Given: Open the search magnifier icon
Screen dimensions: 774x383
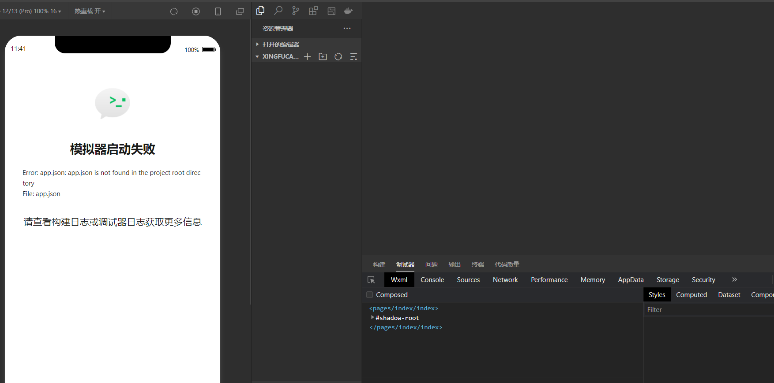Looking at the screenshot, I should pos(278,11).
